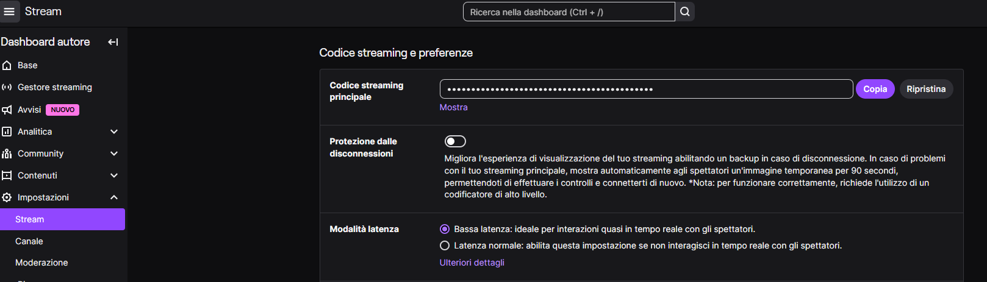
Task: Click the Impostazioni gear icon
Action: (7, 197)
